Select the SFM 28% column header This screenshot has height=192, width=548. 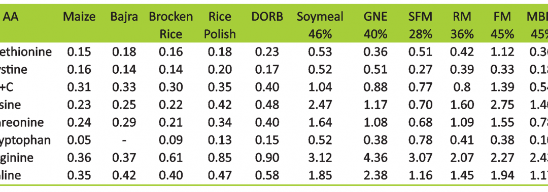pos(421,25)
